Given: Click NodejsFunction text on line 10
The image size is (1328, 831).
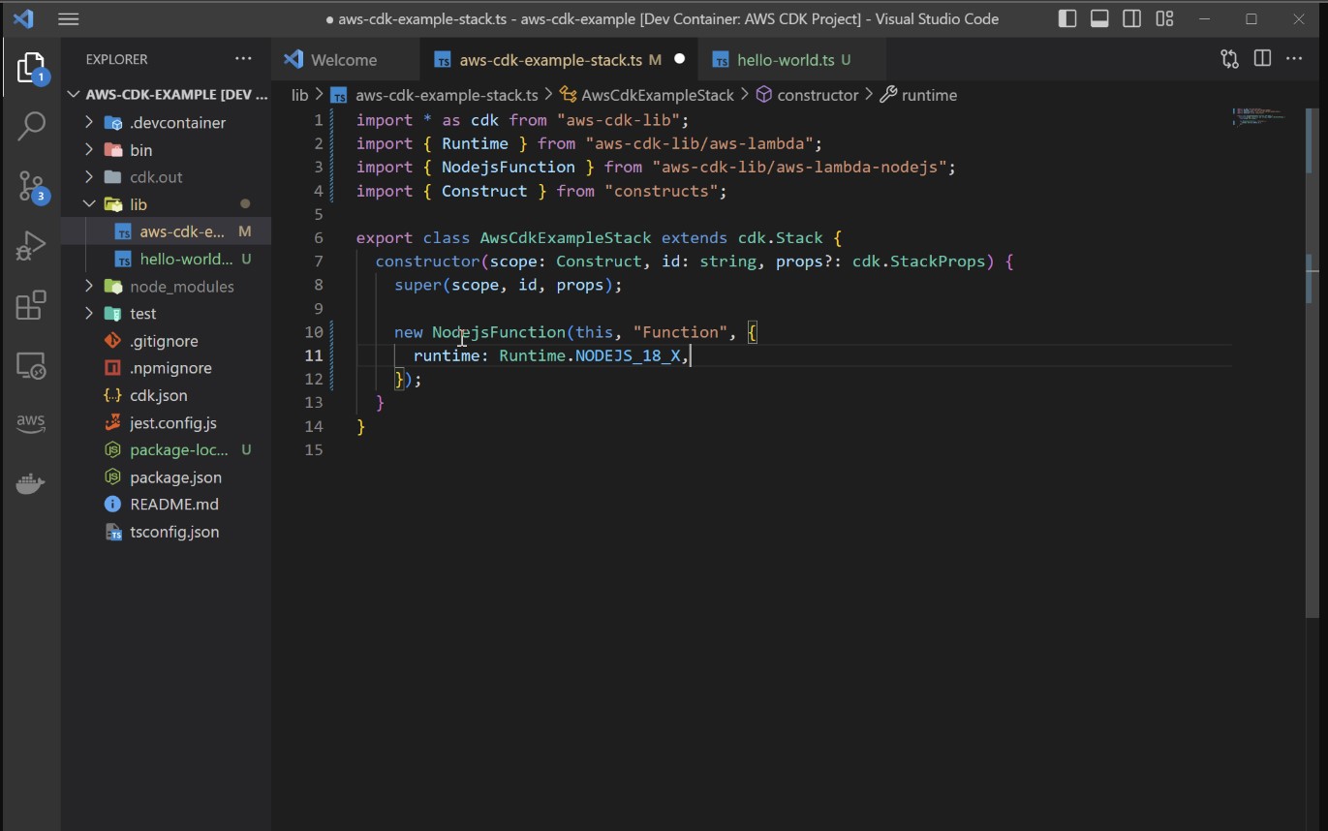Looking at the screenshot, I should pyautogui.click(x=499, y=332).
